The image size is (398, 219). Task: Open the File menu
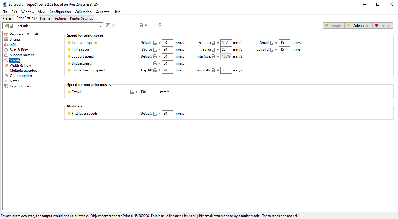(x=5, y=12)
